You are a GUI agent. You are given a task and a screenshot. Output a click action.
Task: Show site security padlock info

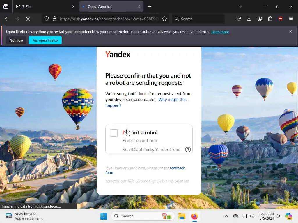coord(55,19)
